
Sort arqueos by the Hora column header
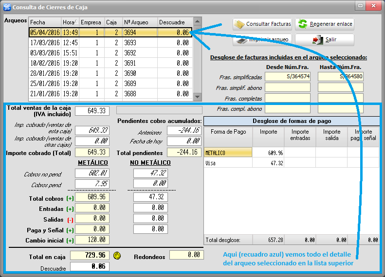point(70,22)
